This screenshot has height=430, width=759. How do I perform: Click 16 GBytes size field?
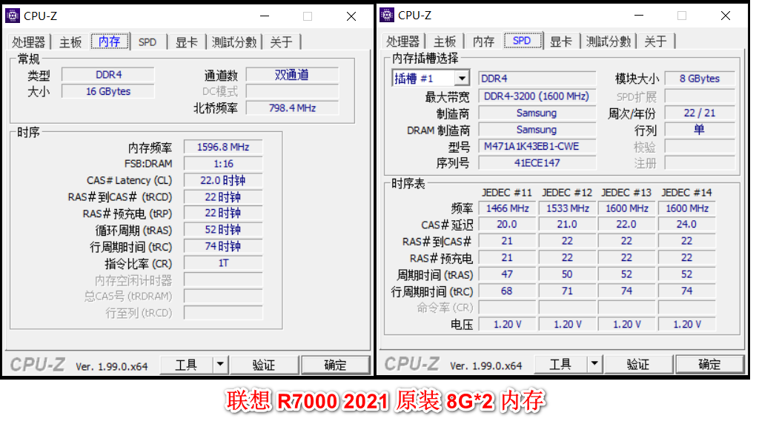pos(108,91)
